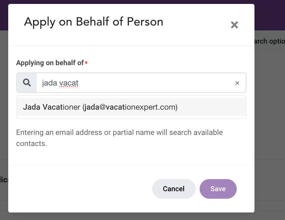The image size is (285, 220).
Task: Click the misspelled word vacat in the field
Action: [x=69, y=83]
